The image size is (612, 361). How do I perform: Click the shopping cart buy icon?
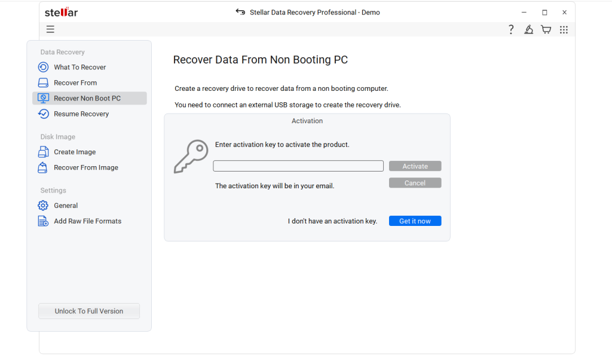click(x=546, y=29)
